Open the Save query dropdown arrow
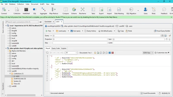Screen dimensions: 173x97 (82, 31)
